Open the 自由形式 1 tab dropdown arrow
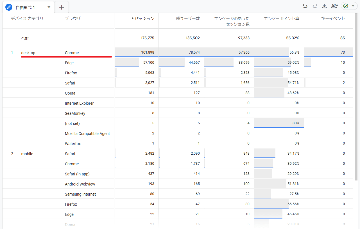This screenshot has width=360, height=229. [49, 7]
